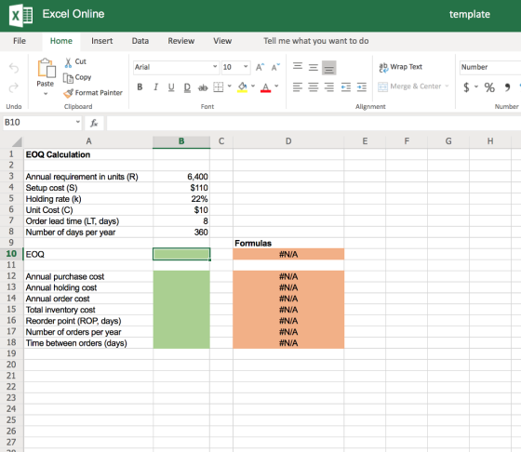521x452 pixels.
Task: Apply comma style format
Action: tap(507, 87)
